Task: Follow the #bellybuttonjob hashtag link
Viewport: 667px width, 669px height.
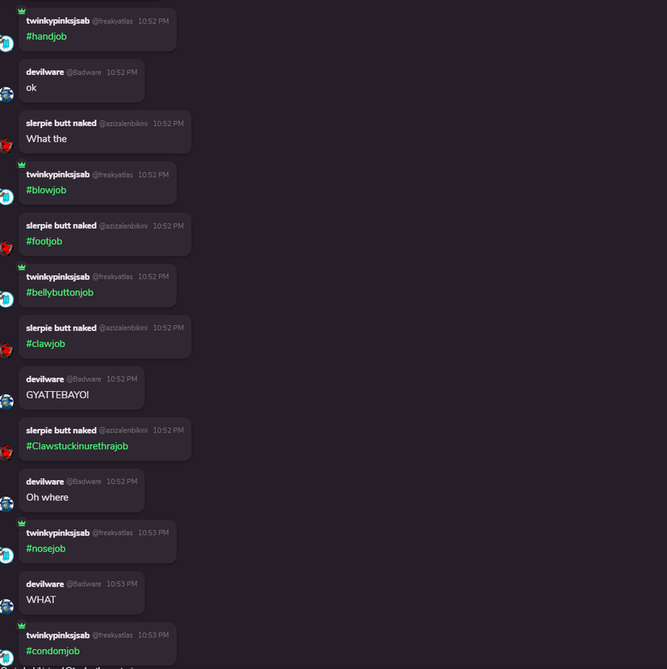Action: (x=60, y=293)
